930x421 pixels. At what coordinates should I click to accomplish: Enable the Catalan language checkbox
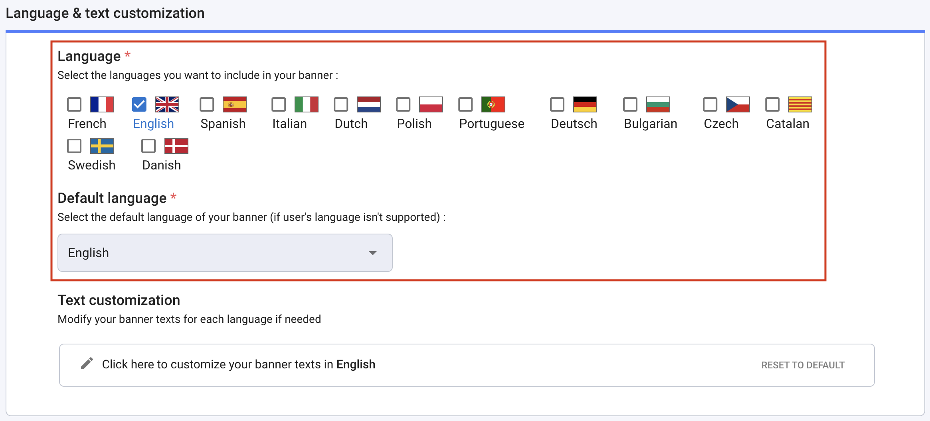(772, 104)
